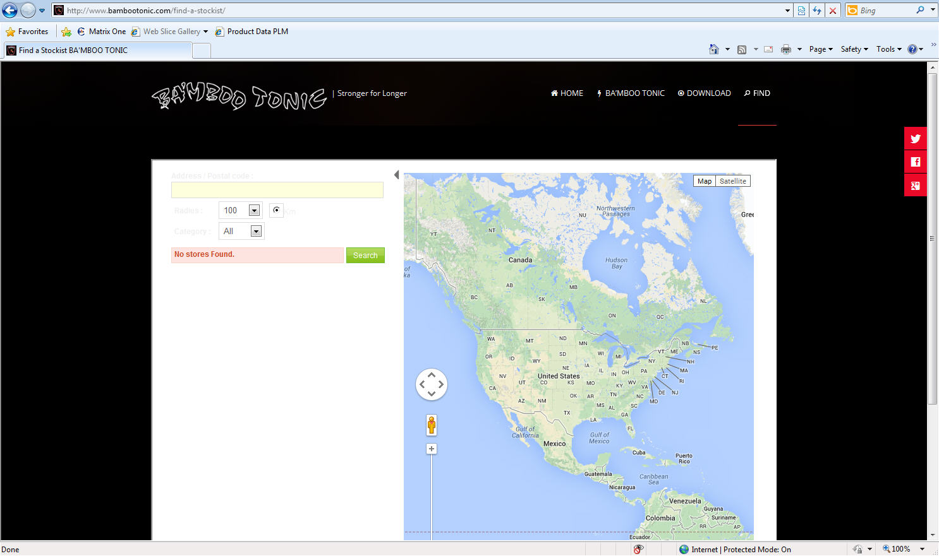The image size is (939, 556).
Task: Switch map to Map view
Action: click(x=705, y=181)
